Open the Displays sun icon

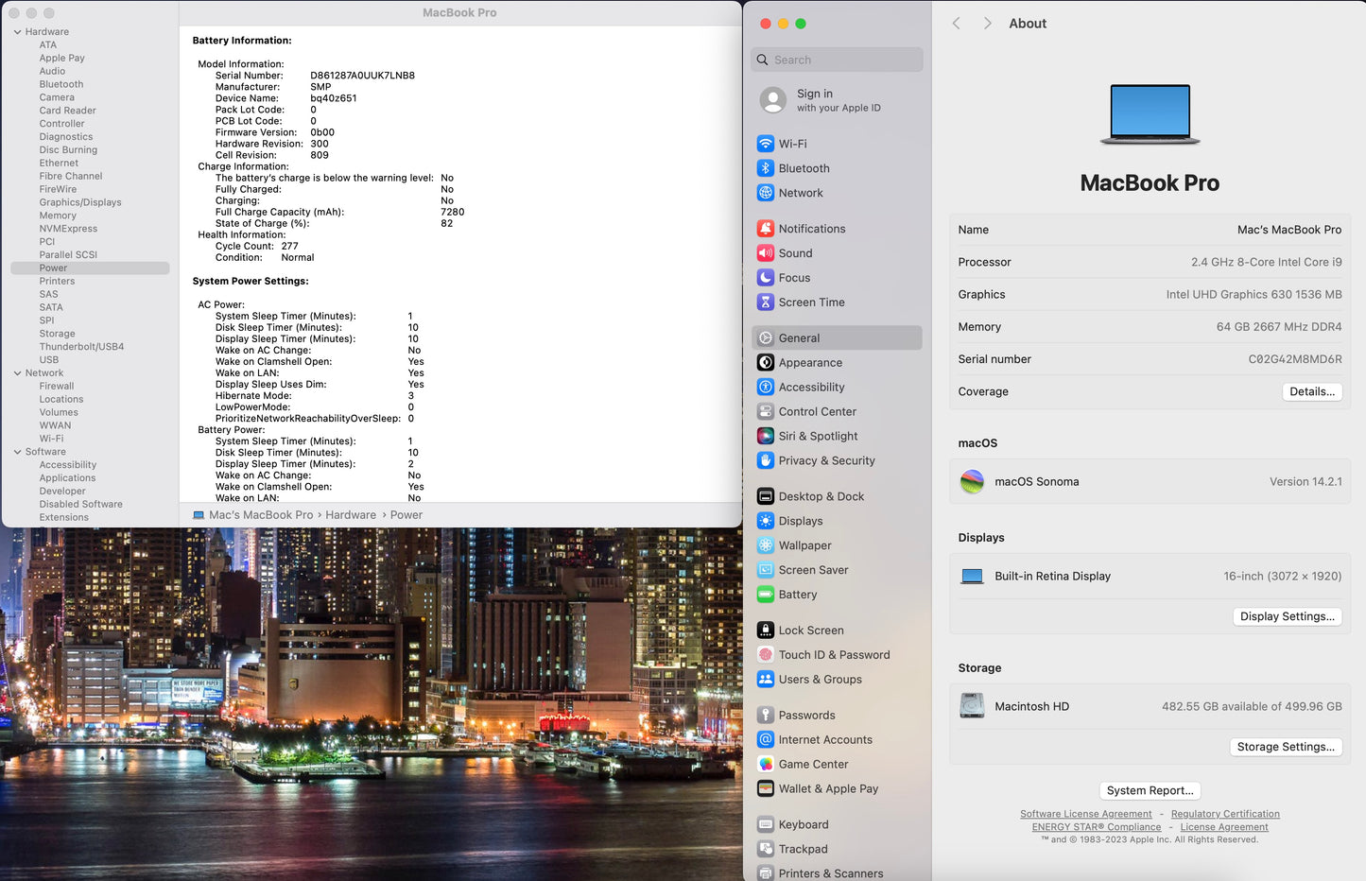tap(766, 522)
